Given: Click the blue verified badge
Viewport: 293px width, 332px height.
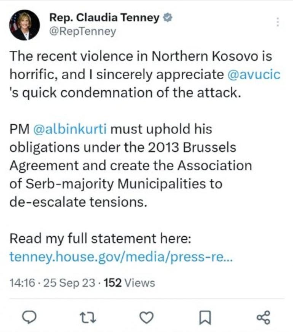Looking at the screenshot, I should click(x=166, y=18).
